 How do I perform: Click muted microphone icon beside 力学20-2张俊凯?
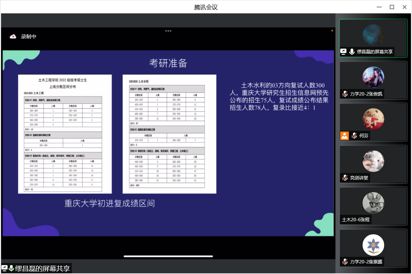pos(345,94)
